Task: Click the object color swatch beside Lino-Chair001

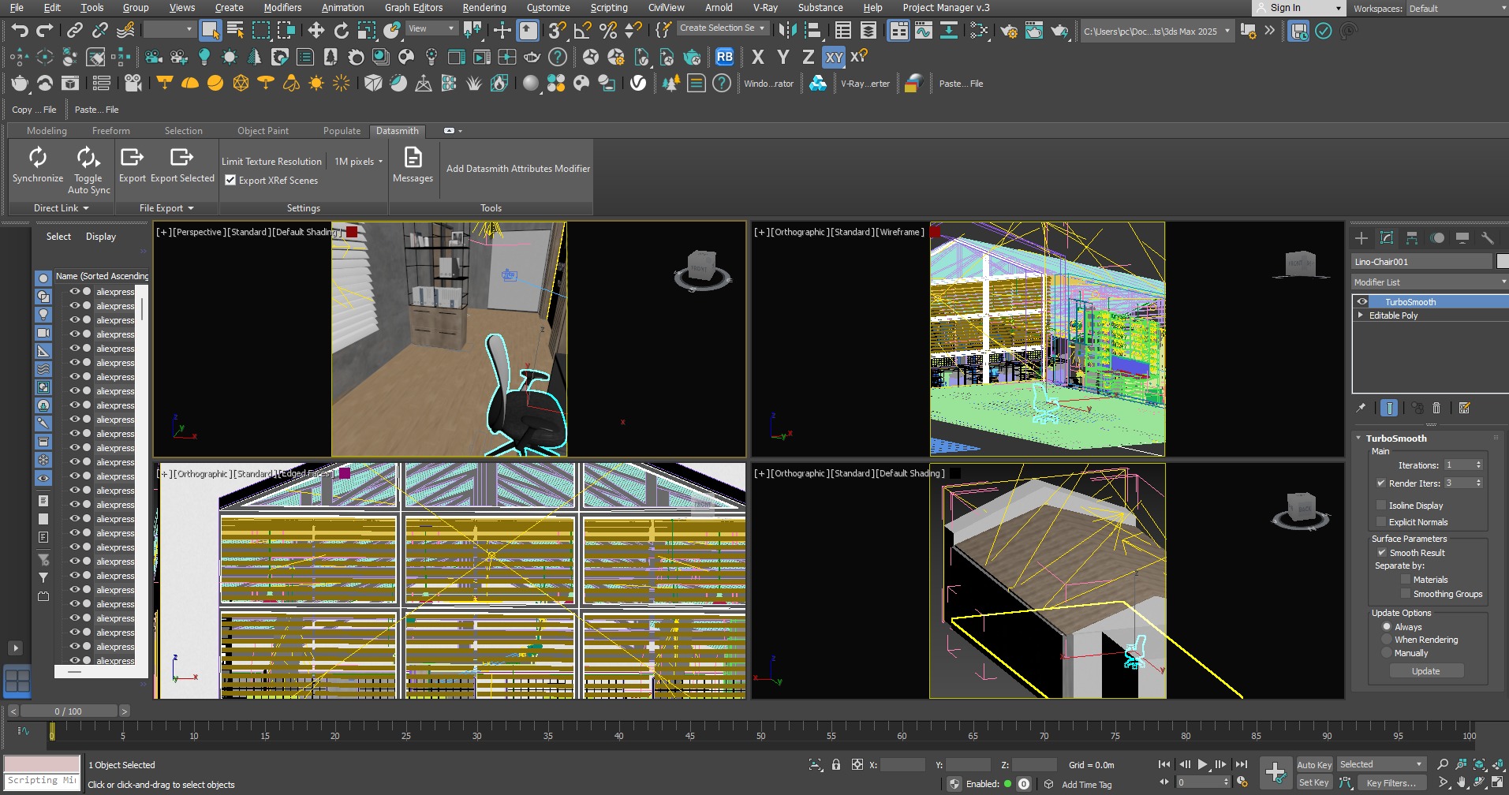Action: [1503, 261]
